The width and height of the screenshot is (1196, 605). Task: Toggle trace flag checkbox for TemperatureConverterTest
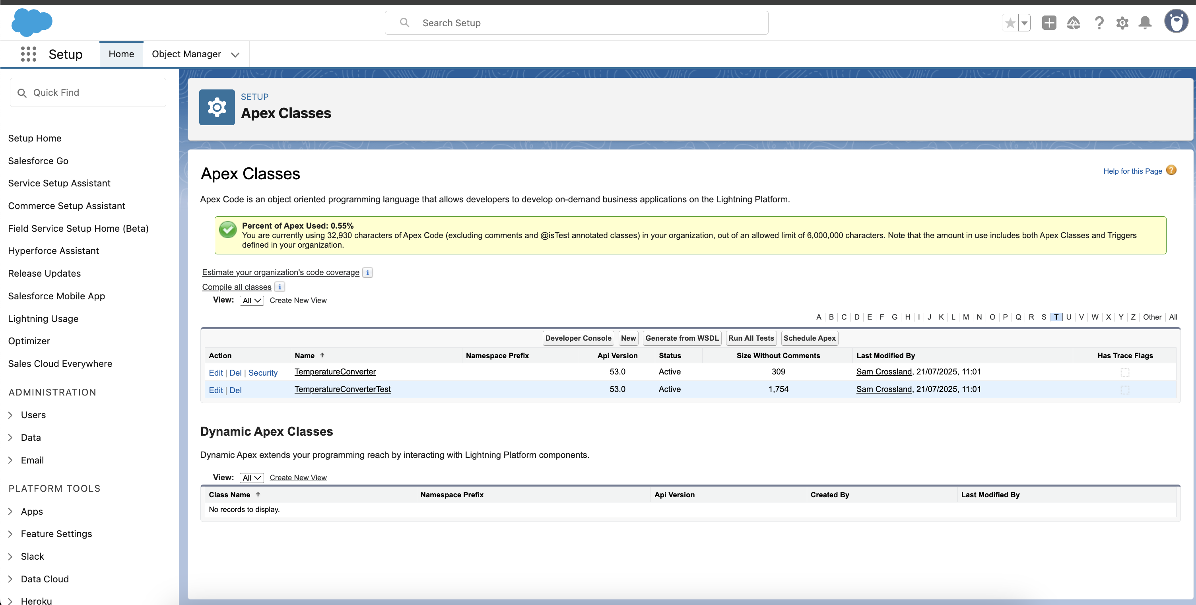click(x=1124, y=390)
